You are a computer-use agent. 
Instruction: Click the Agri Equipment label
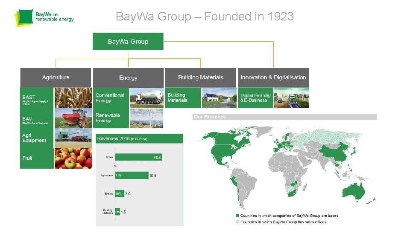point(34,138)
